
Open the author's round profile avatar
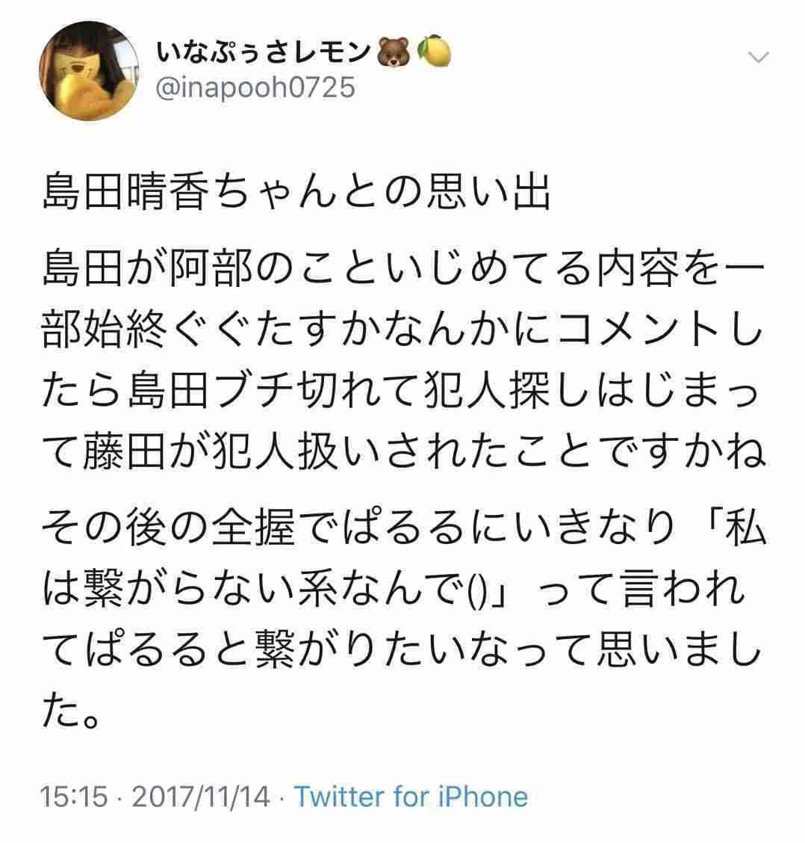[89, 72]
